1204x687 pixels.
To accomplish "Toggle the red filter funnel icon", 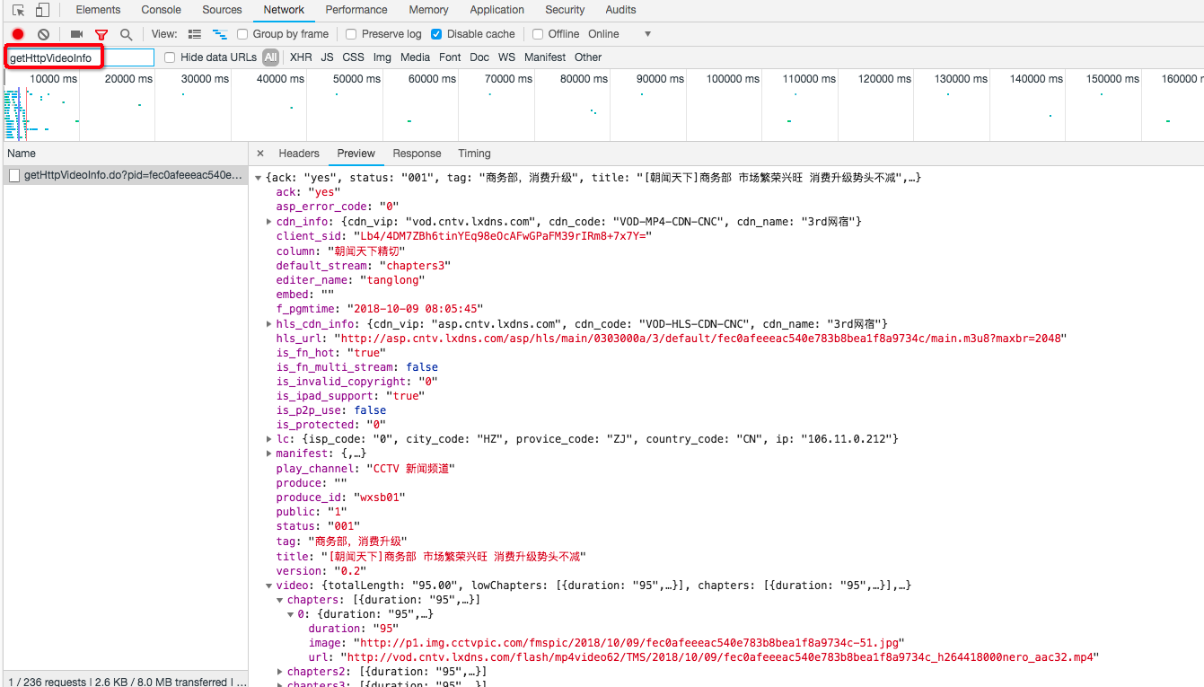I will pyautogui.click(x=101, y=34).
